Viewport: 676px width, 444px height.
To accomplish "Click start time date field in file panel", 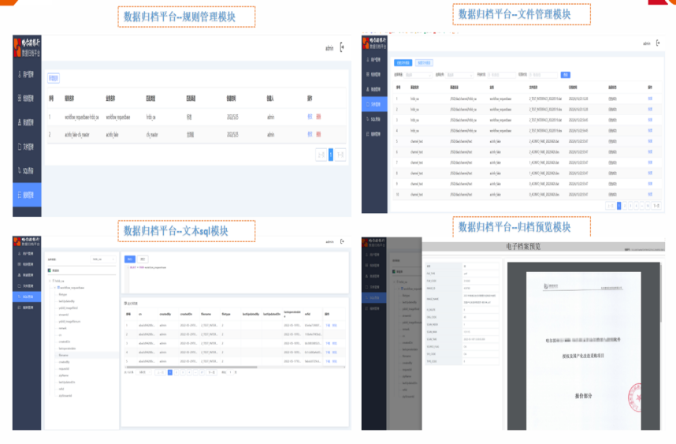I will click(501, 75).
